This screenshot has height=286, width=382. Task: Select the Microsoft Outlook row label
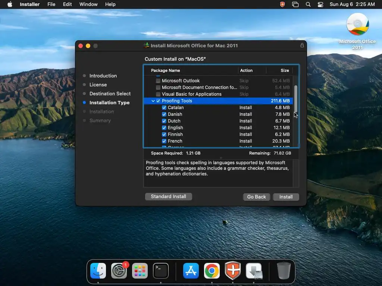181,81
